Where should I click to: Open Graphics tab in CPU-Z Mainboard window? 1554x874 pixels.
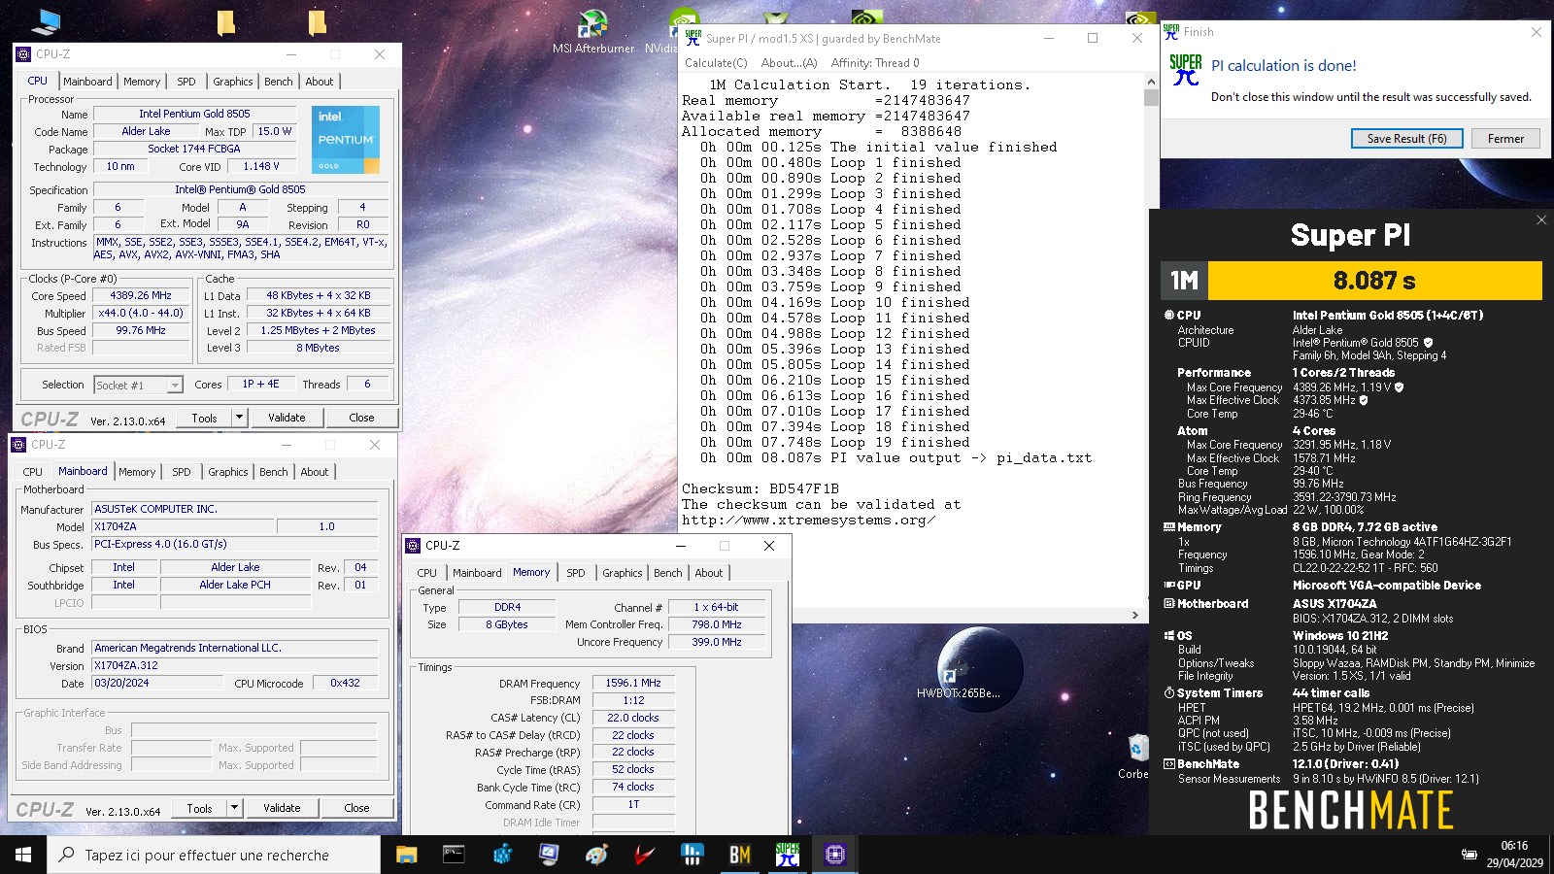228,472
